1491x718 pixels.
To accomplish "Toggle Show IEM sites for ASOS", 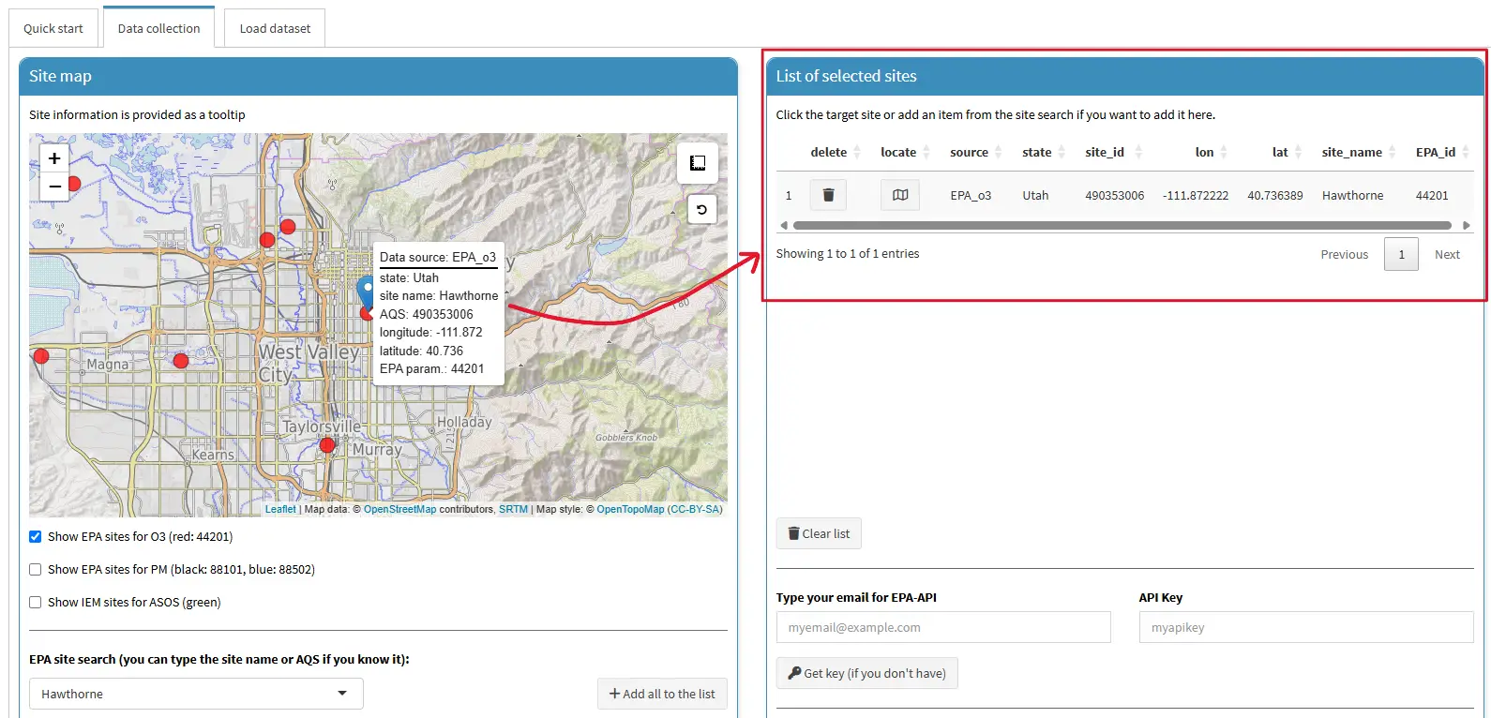I will click(36, 603).
